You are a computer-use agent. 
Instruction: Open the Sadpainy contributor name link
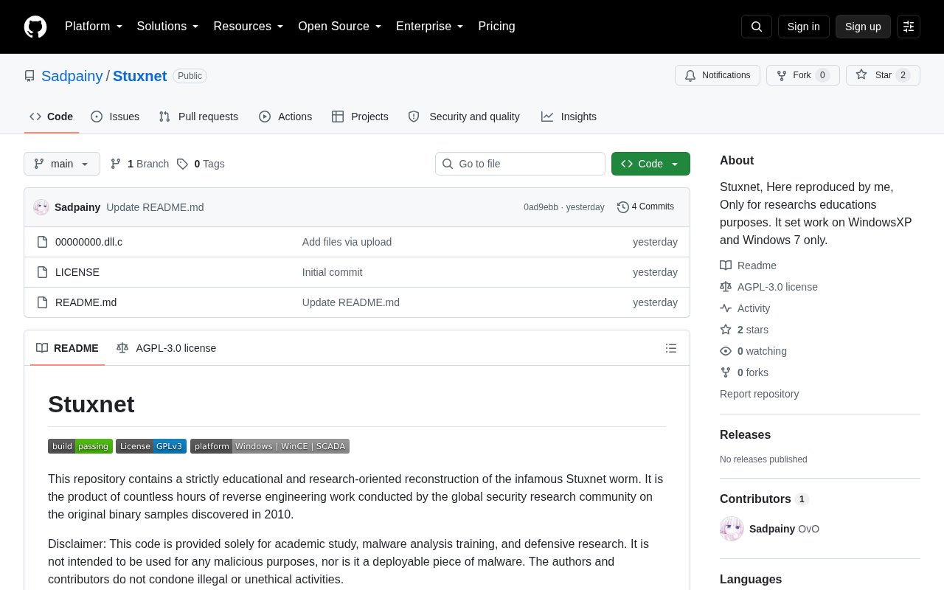coord(772,529)
